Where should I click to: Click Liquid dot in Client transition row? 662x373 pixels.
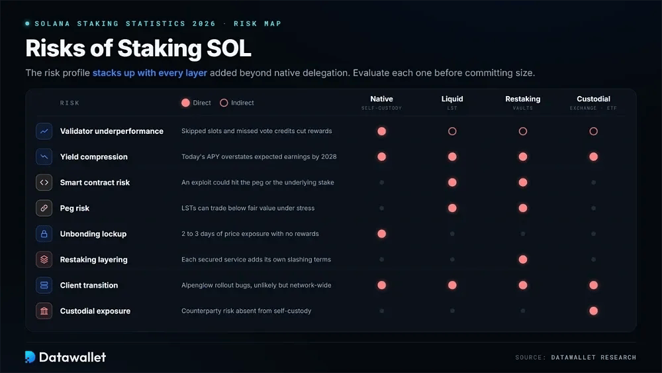click(452, 285)
